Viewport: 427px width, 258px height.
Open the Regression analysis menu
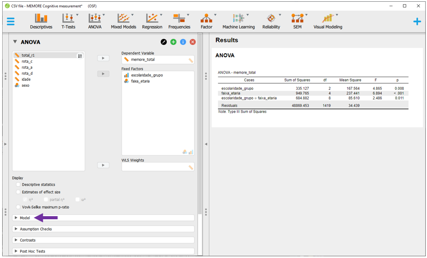click(x=152, y=21)
